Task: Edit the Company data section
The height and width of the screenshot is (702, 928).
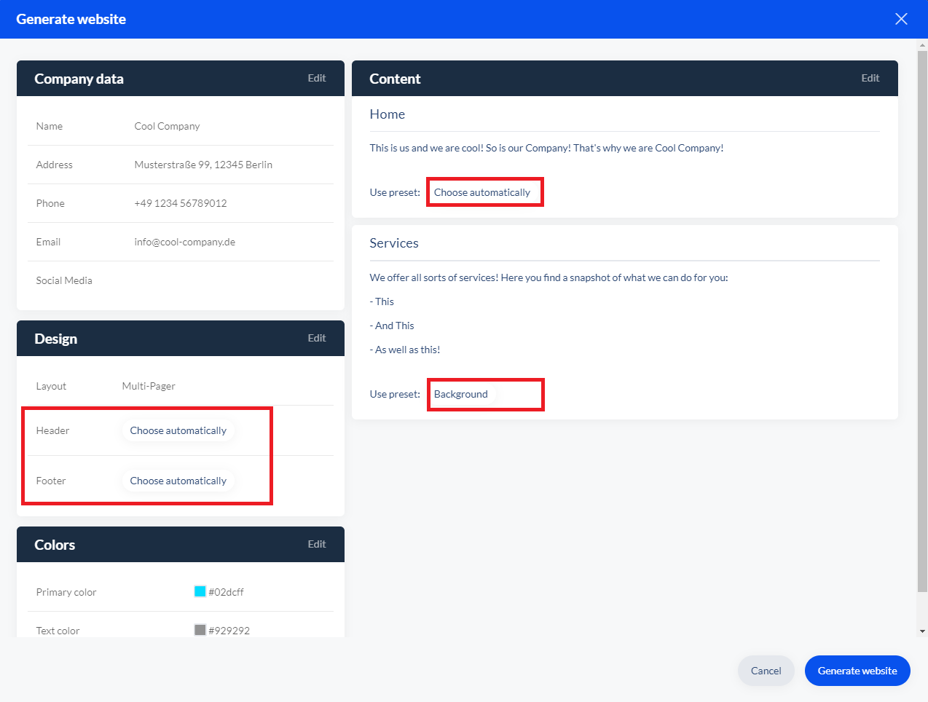Action: tap(316, 78)
